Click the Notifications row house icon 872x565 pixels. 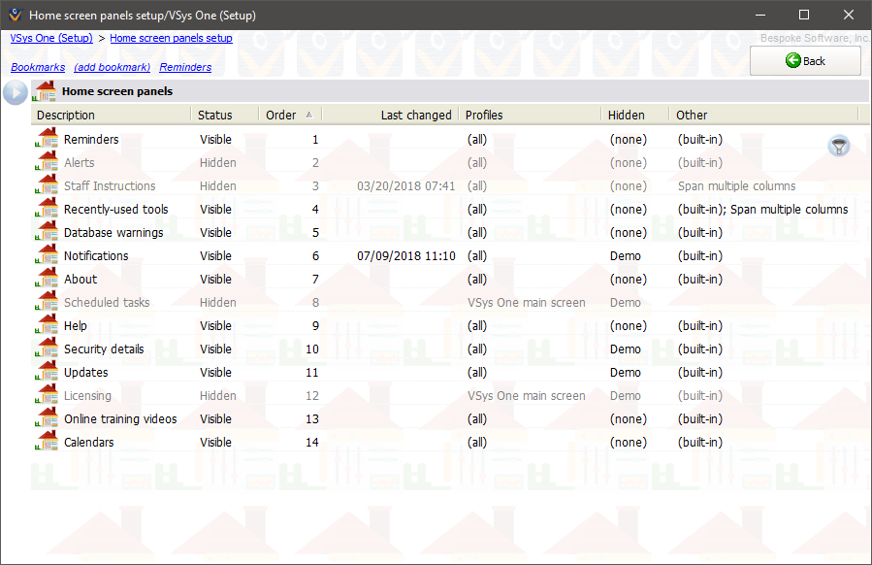pos(47,255)
